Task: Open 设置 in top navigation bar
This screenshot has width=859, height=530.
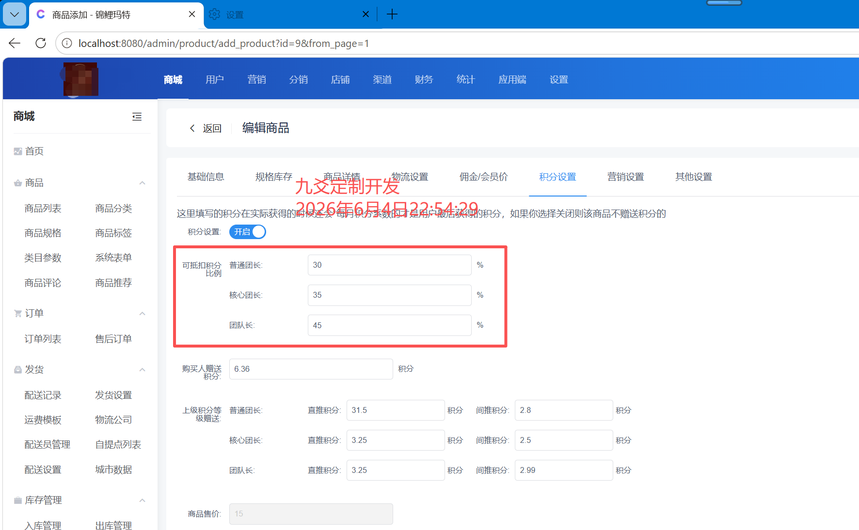Action: click(559, 79)
